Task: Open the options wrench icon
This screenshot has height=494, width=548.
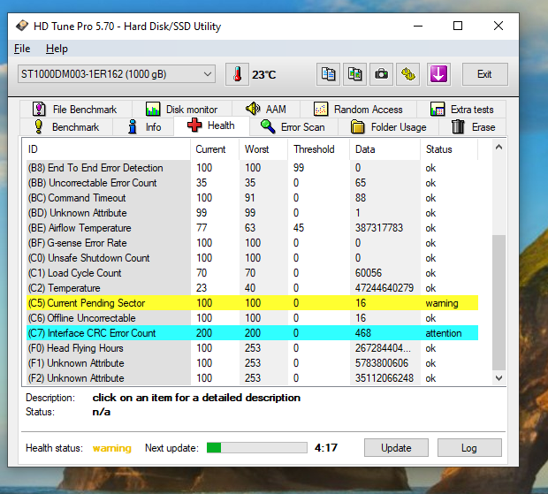Action: coord(407,74)
